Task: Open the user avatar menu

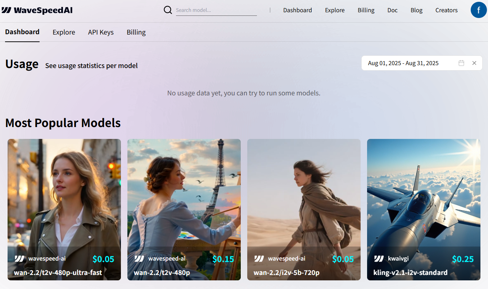Action: point(479,10)
